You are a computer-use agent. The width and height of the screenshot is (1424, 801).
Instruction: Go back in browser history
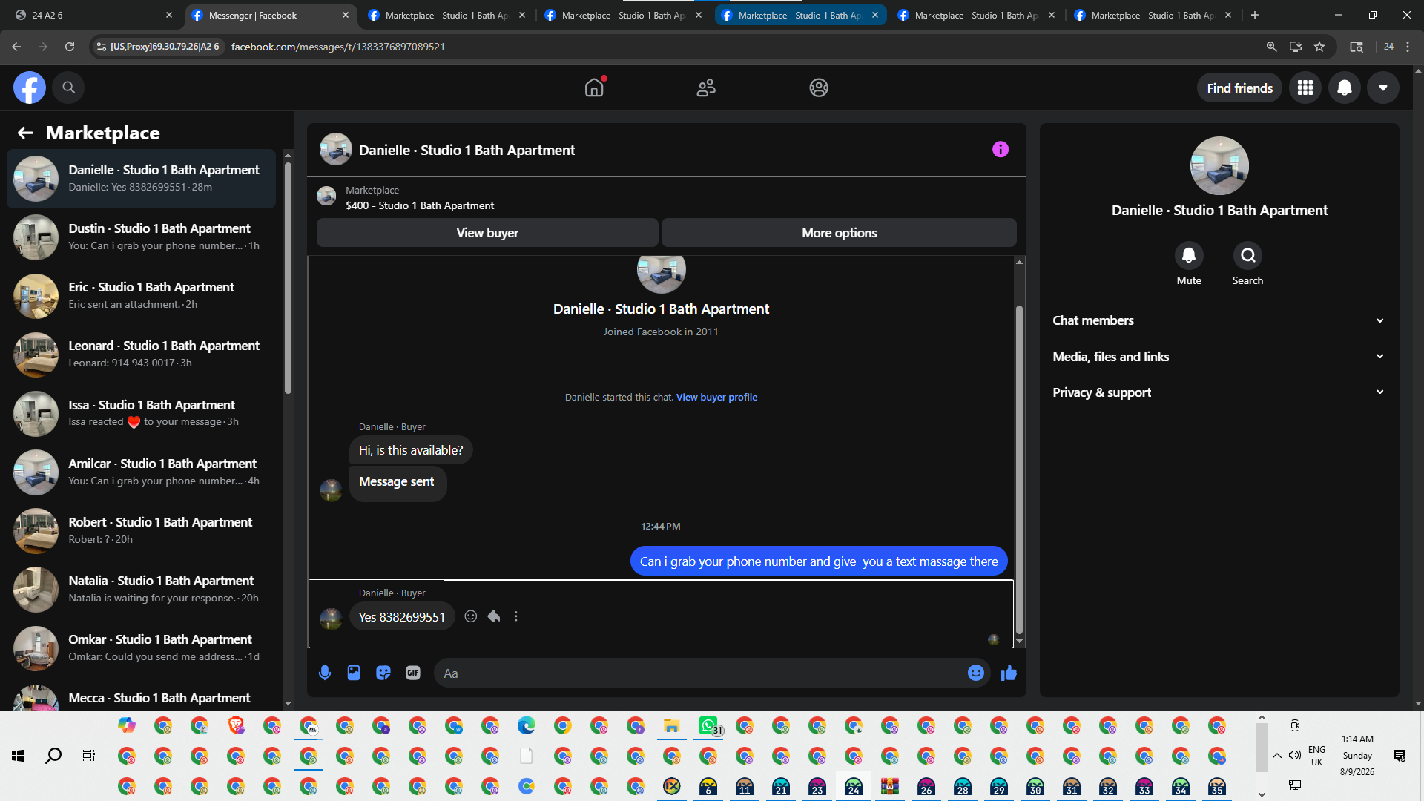[x=16, y=47]
